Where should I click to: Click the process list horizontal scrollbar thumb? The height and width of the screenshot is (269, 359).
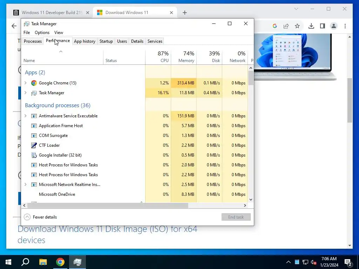[108, 205]
